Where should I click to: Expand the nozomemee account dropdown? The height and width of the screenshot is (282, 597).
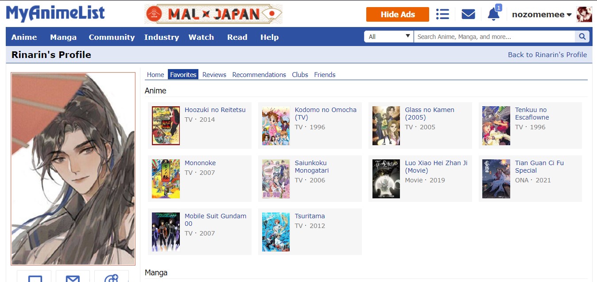(x=542, y=15)
